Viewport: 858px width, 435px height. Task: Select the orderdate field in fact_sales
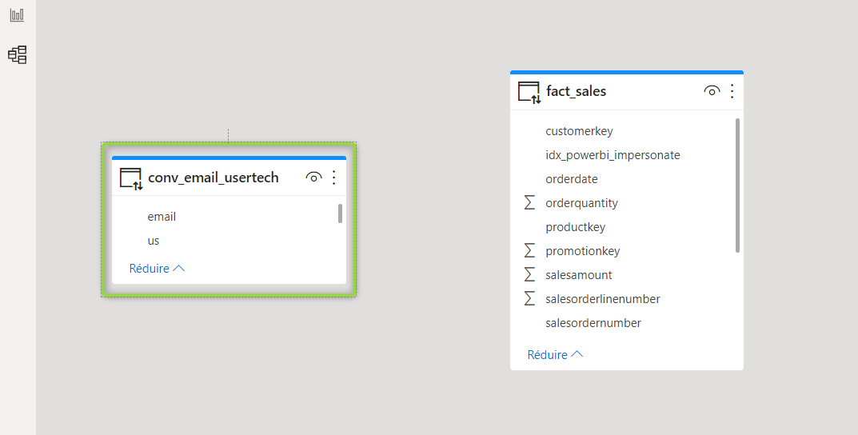[624, 179]
